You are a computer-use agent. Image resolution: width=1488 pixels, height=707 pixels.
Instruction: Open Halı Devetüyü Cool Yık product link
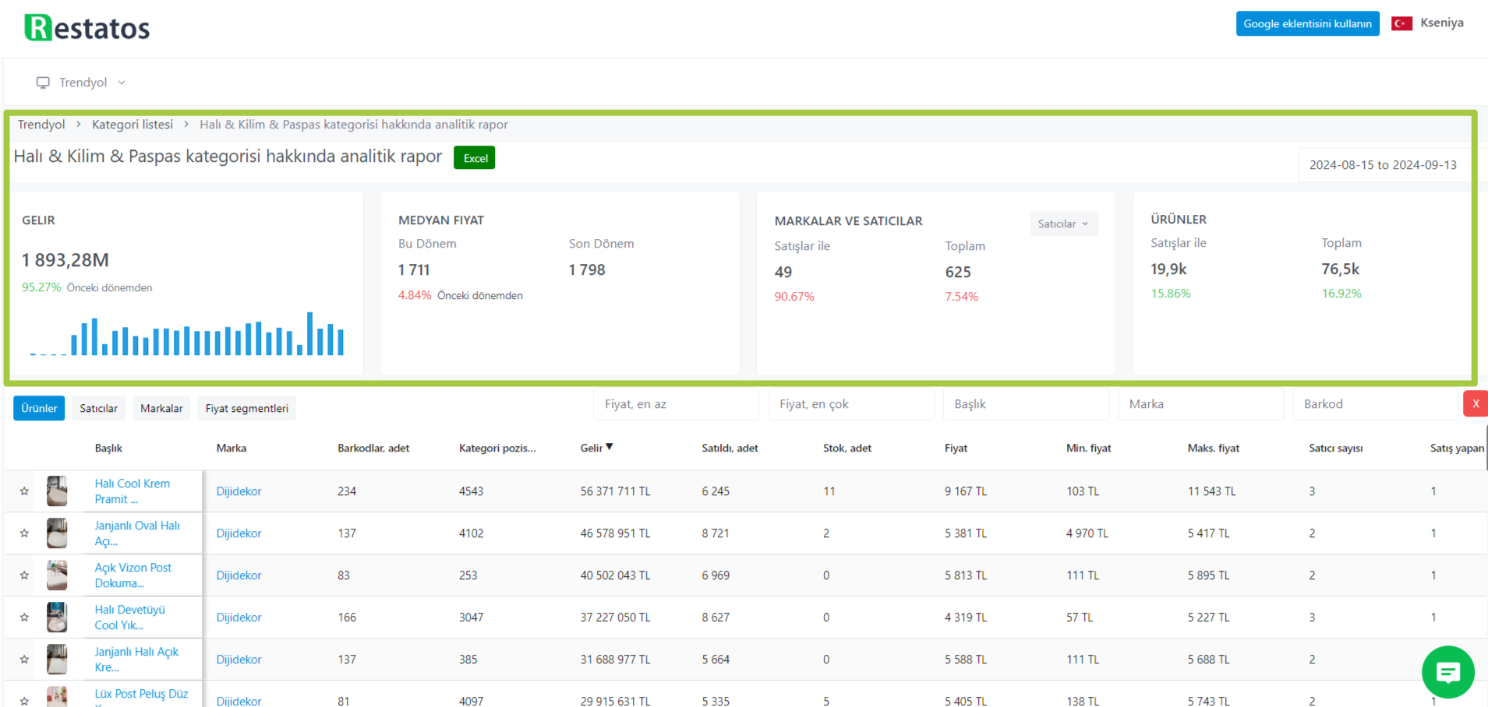point(130,617)
